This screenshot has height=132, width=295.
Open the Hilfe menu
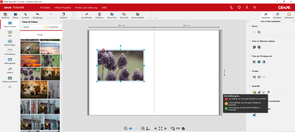(x=104, y=8)
